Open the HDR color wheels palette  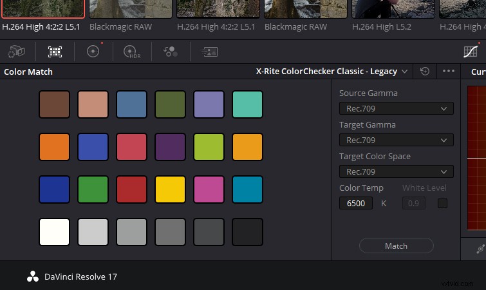pos(132,52)
